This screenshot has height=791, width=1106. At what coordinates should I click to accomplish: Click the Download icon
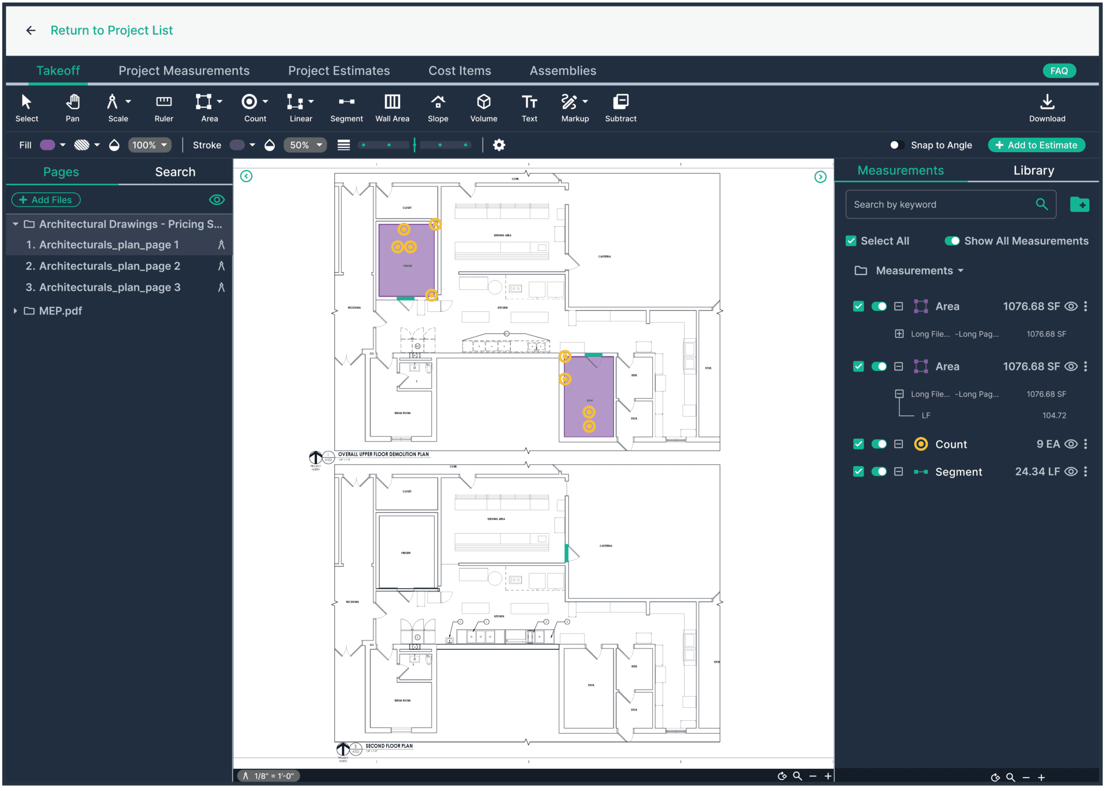pos(1047,107)
